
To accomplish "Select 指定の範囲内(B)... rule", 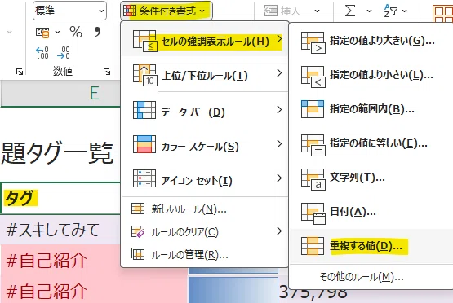I will [x=371, y=109].
